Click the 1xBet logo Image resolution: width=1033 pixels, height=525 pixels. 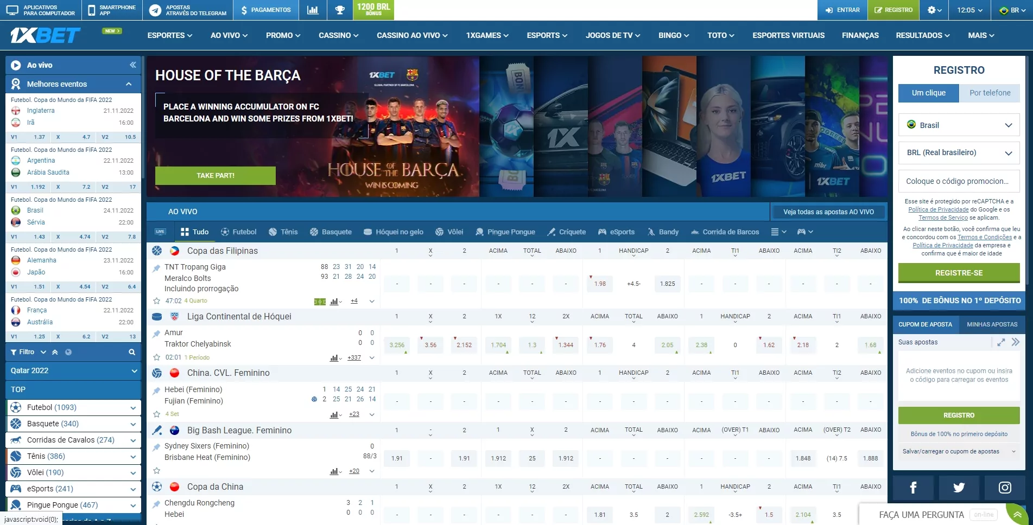click(x=45, y=35)
